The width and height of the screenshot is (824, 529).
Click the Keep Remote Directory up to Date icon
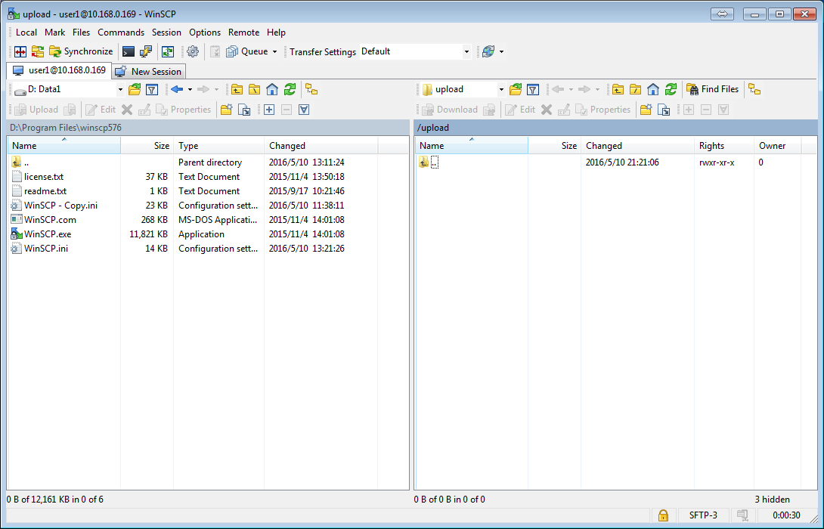coord(168,51)
